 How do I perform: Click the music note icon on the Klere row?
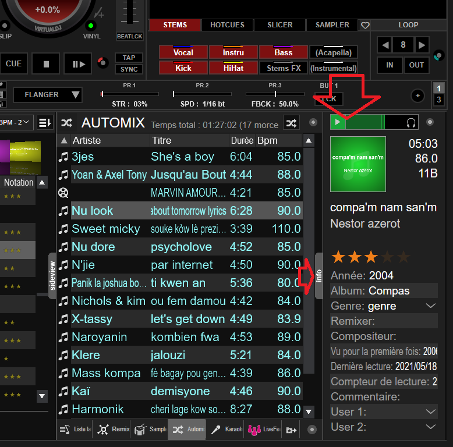pos(63,355)
